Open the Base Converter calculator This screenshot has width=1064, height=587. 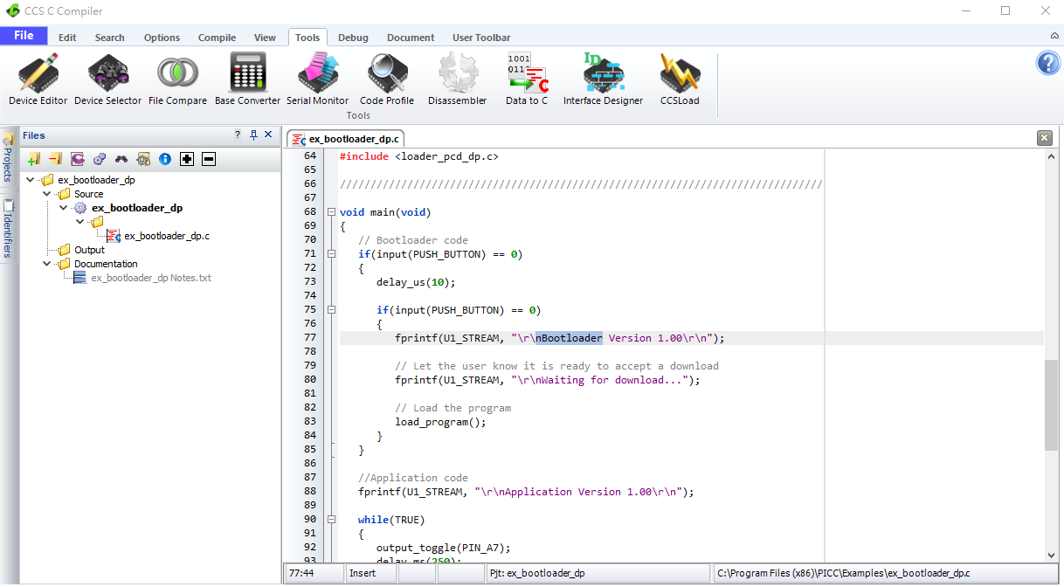[248, 80]
